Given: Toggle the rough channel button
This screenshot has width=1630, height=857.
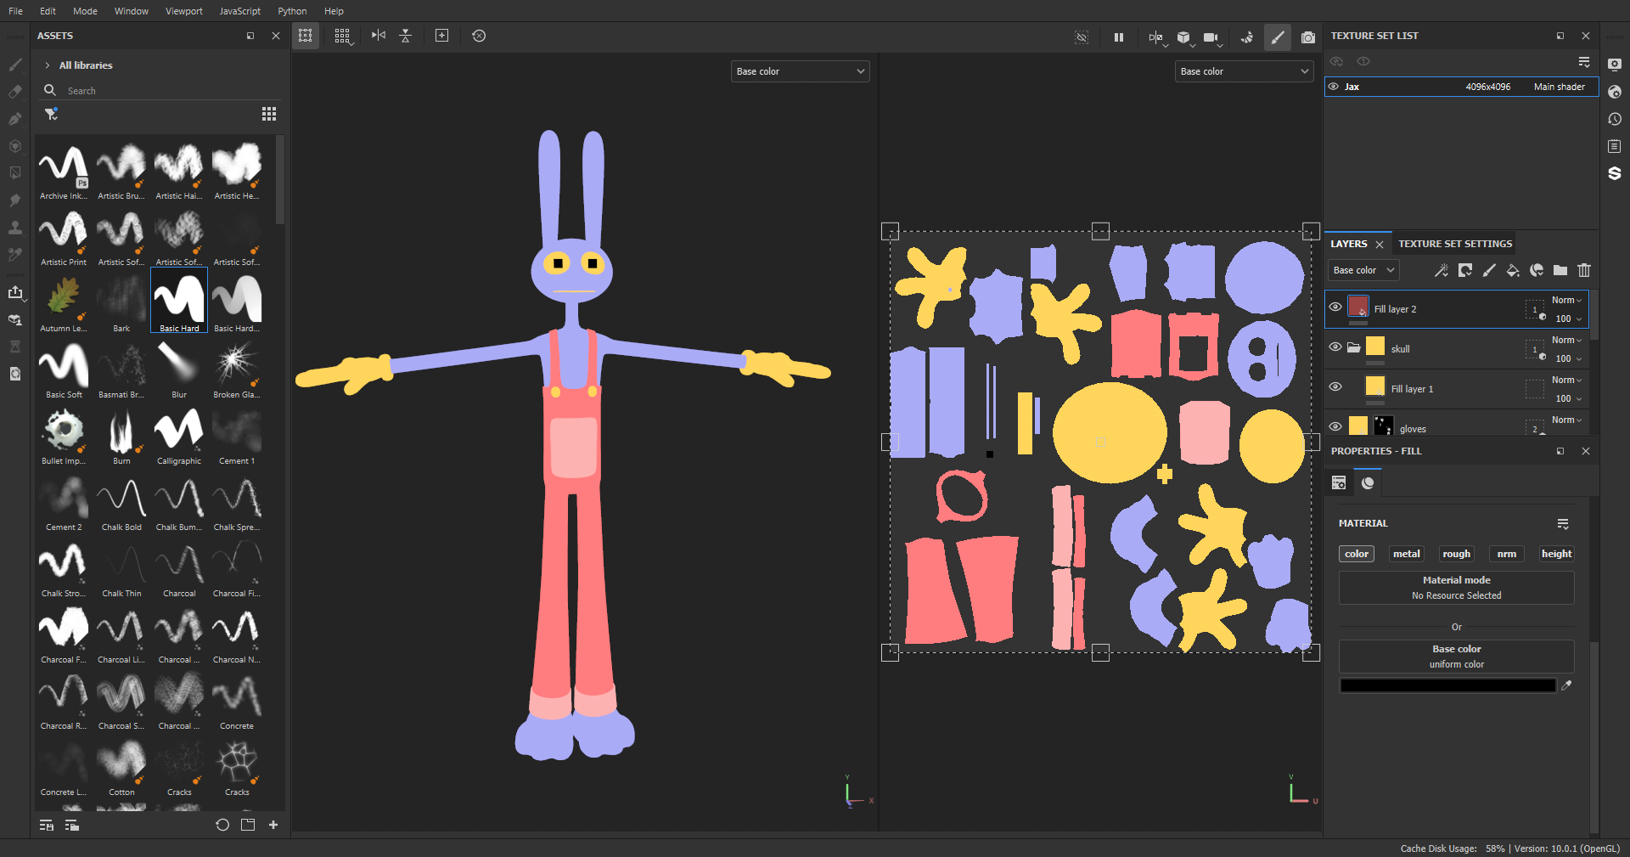Looking at the screenshot, I should pyautogui.click(x=1457, y=554).
